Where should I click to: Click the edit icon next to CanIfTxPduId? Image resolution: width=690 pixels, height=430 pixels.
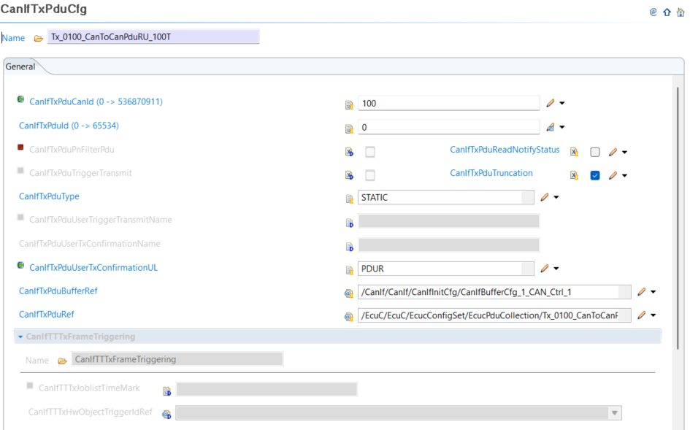point(551,128)
